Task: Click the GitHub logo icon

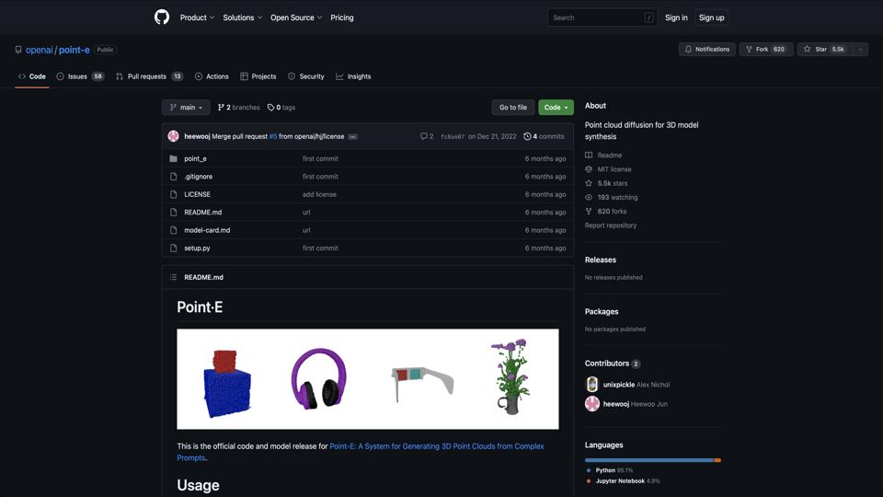Action: (x=162, y=17)
